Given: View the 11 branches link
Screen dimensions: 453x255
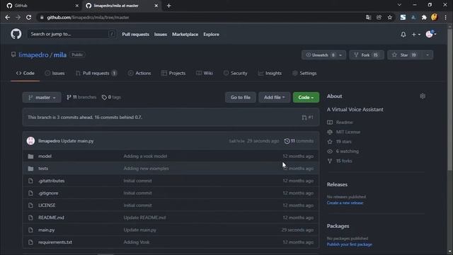Looking at the screenshot, I should tap(81, 98).
